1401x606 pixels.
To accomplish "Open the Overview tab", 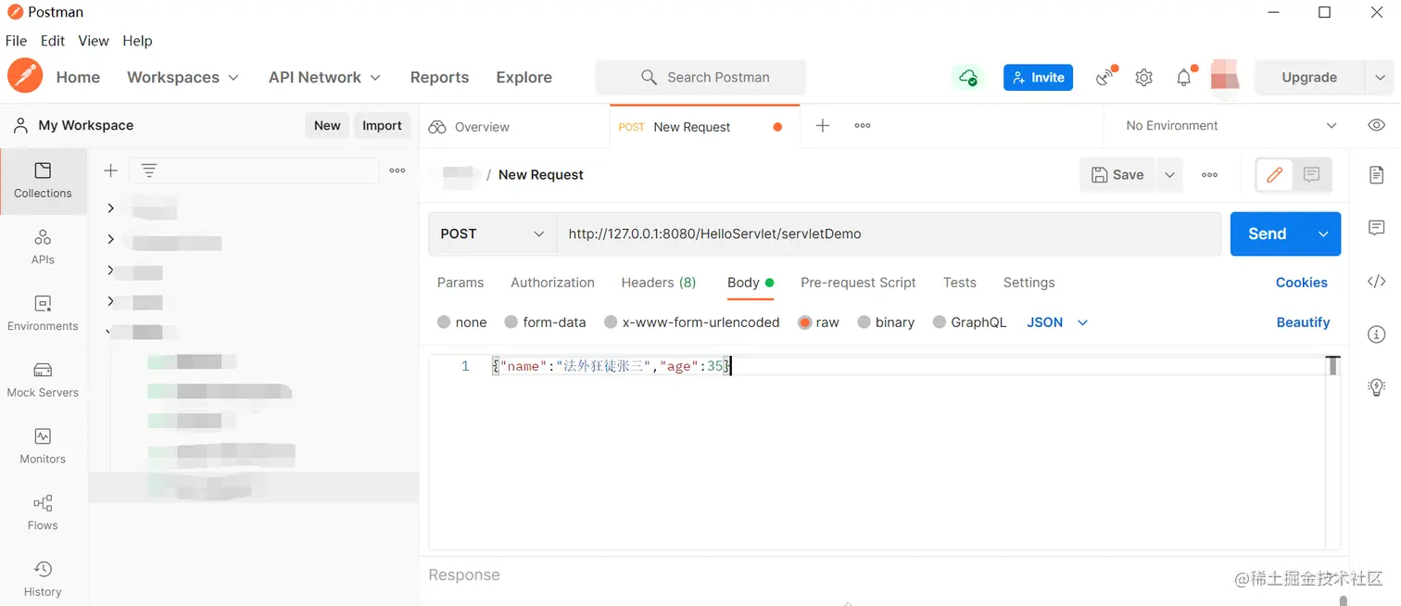I will [469, 127].
